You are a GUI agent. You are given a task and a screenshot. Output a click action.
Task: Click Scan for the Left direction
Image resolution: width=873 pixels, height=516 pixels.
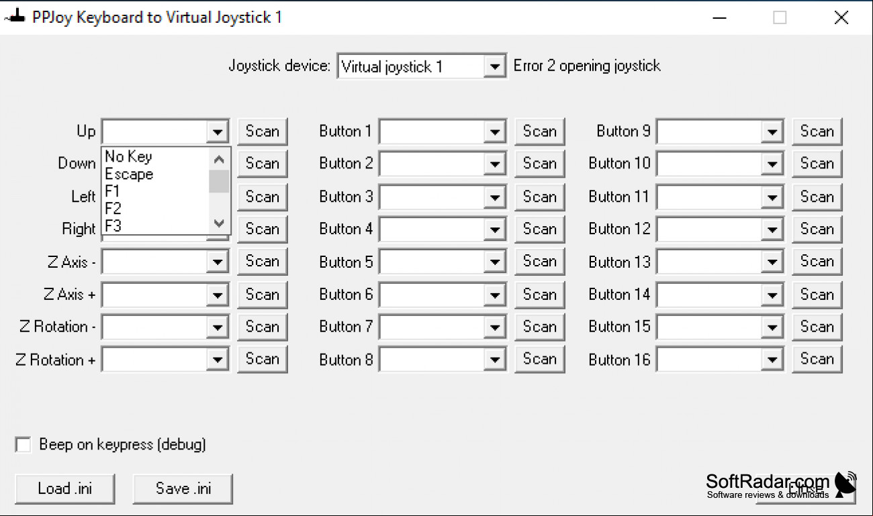click(263, 197)
